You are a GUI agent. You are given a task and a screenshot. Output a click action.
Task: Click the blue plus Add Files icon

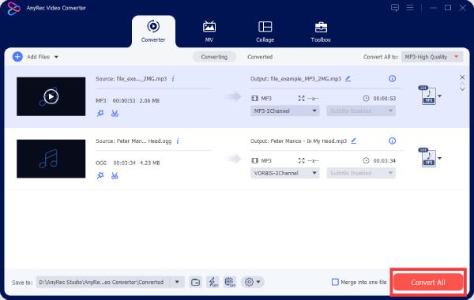point(17,57)
